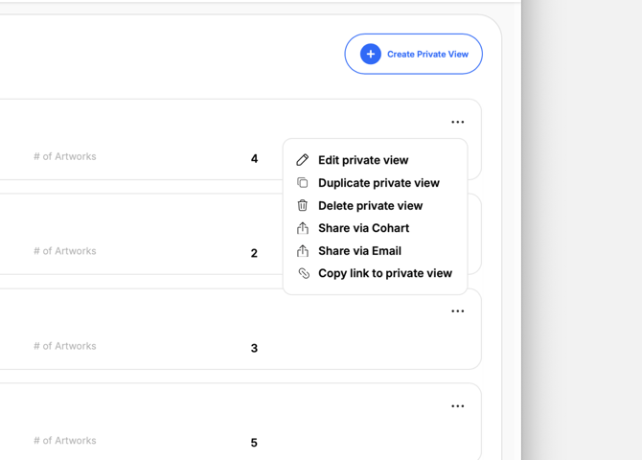The image size is (642, 460).
Task: Open the options menu for the 5 artworks card
Action: pyautogui.click(x=458, y=406)
